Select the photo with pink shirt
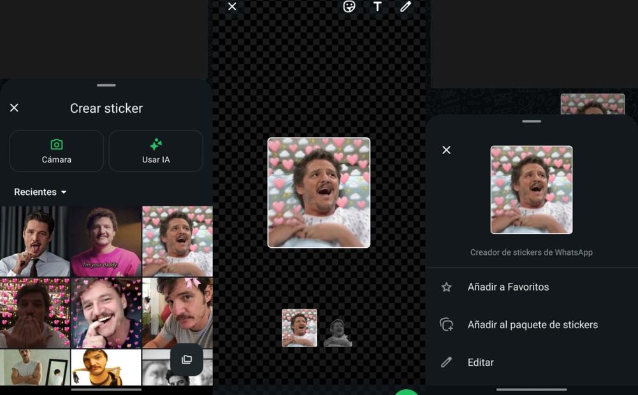Viewport: 638px width, 395px height. [106, 241]
